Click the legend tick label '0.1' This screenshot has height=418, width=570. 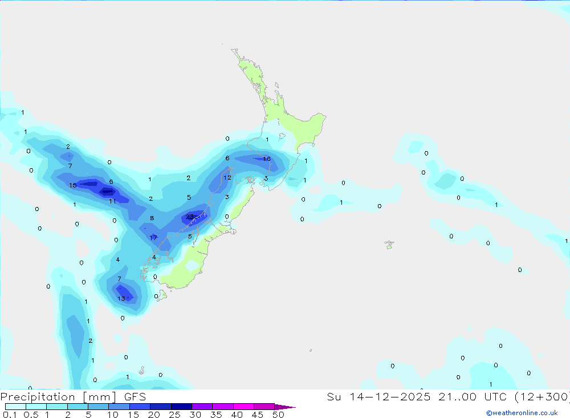pyautogui.click(x=10, y=415)
